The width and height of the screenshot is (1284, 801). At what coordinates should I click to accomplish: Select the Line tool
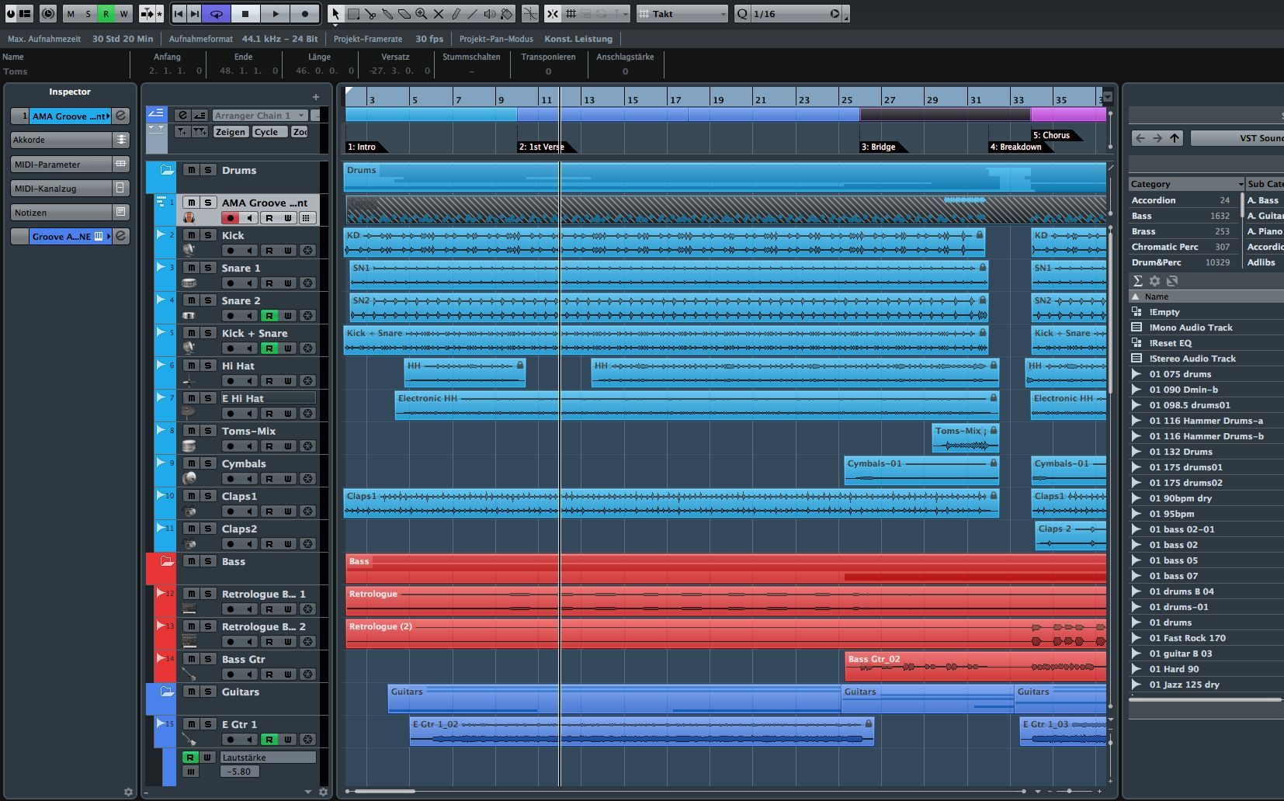472,14
